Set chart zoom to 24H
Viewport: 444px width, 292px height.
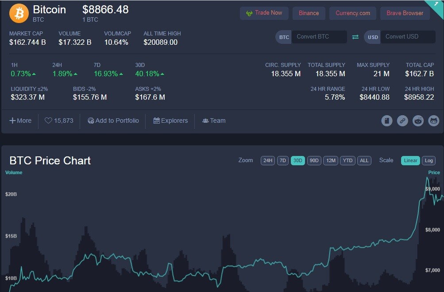267,160
